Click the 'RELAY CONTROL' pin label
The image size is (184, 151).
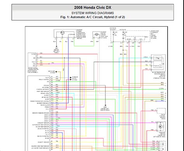(44, 79)
